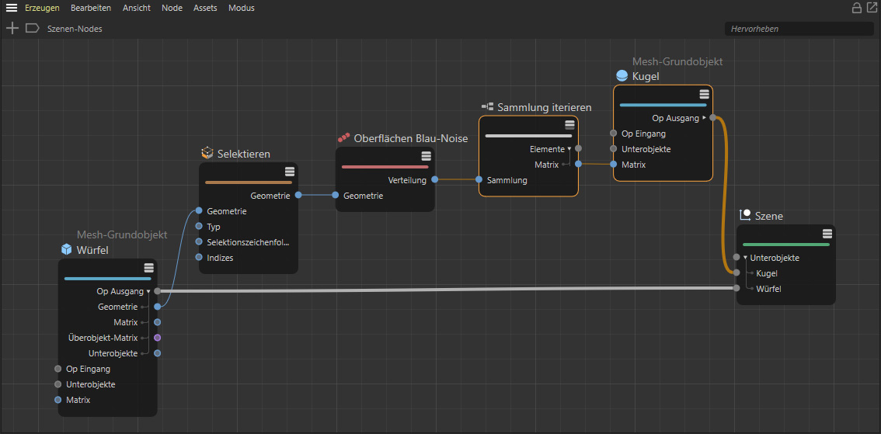This screenshot has width=881, height=434.
Task: Expand the Op Ausgang port on Würfel
Action: (148, 291)
